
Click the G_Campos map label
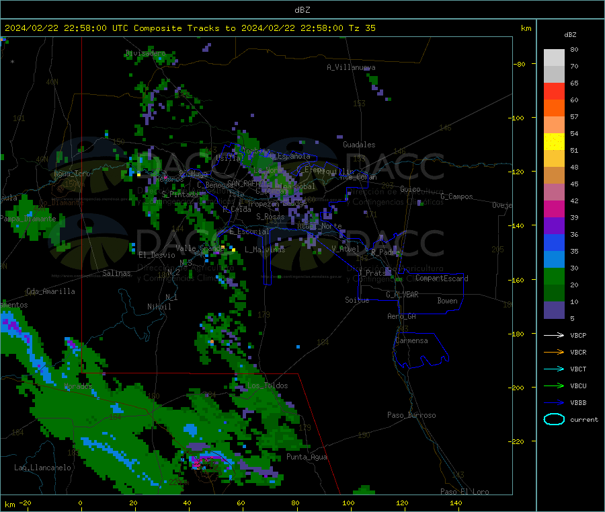click(456, 196)
